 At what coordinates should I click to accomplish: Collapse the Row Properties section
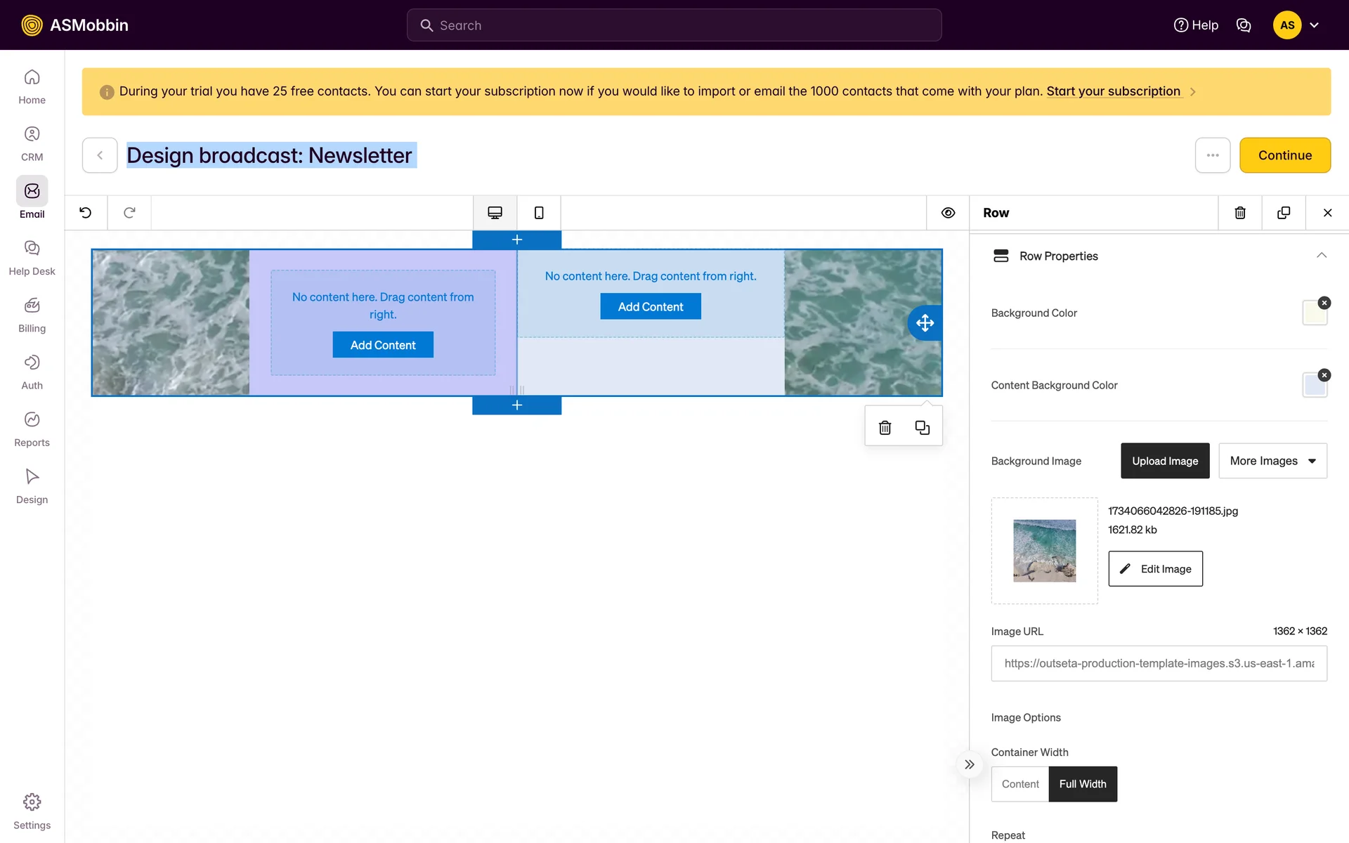[1321, 256]
